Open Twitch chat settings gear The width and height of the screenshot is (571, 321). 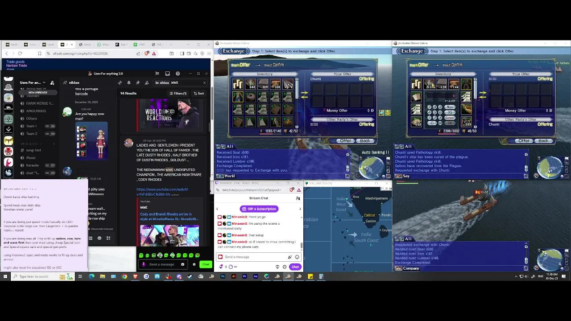pos(285,267)
